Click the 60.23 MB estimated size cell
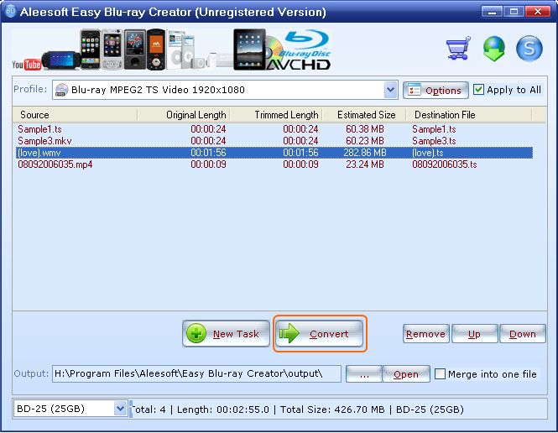Viewport: 558px width, 433px height. tap(365, 141)
